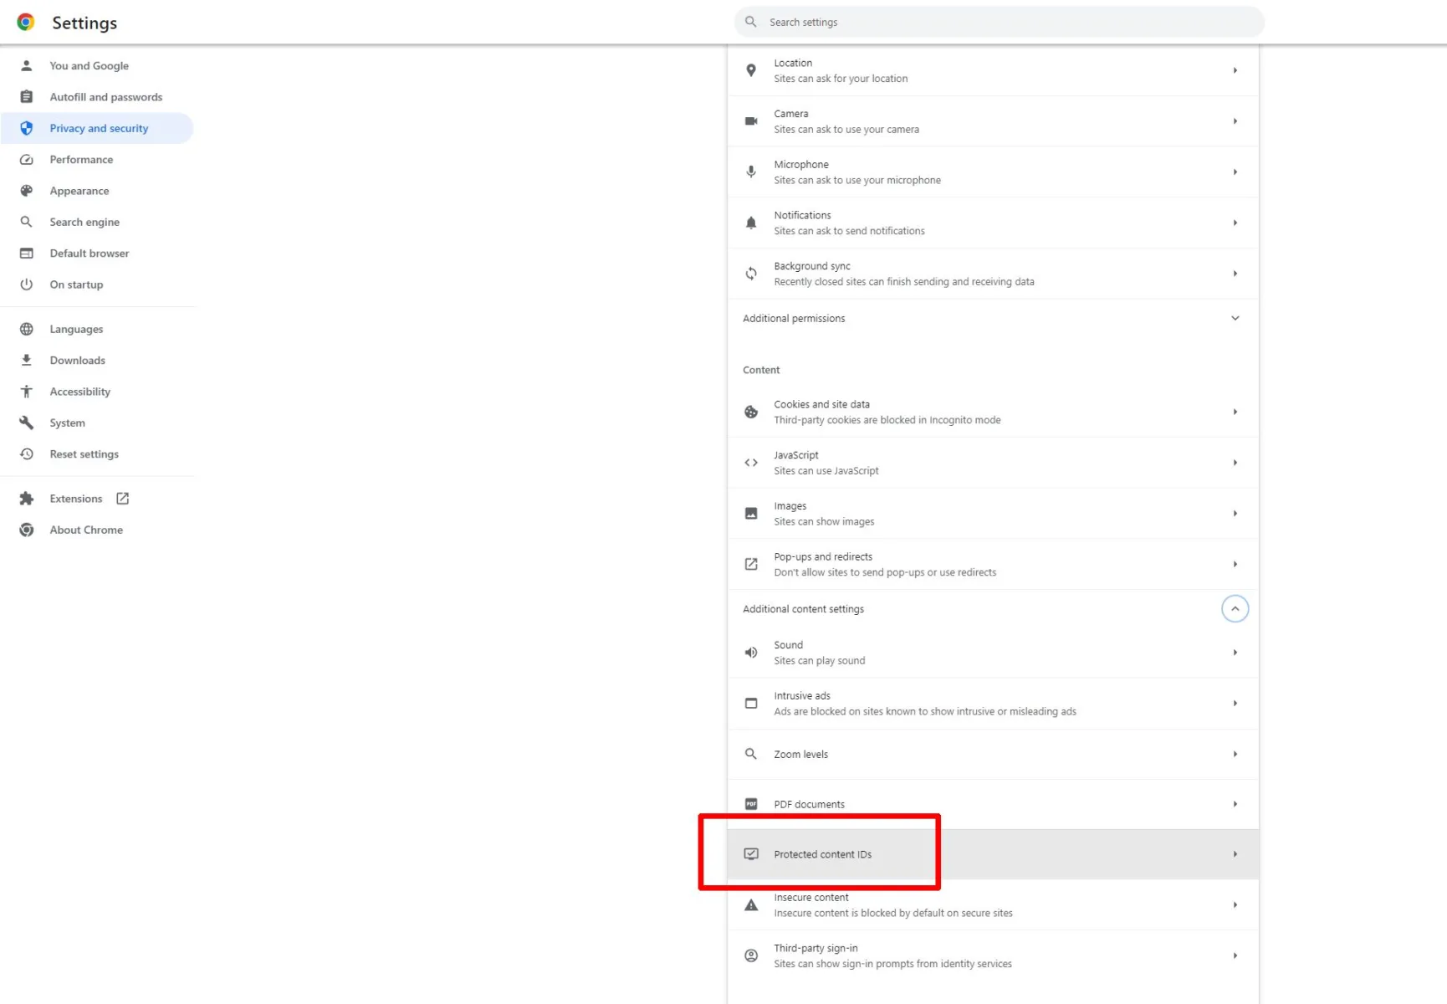Viewport: 1447px width, 1004px height.
Task: Click the Location pin icon
Action: click(x=751, y=70)
